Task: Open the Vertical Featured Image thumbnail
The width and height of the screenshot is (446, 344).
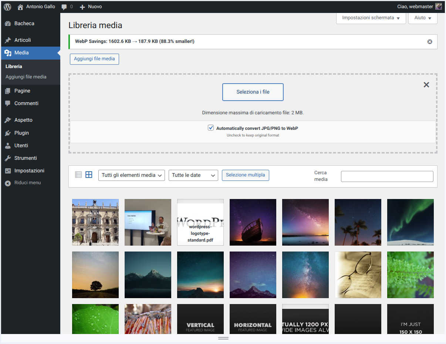Action: (x=200, y=319)
